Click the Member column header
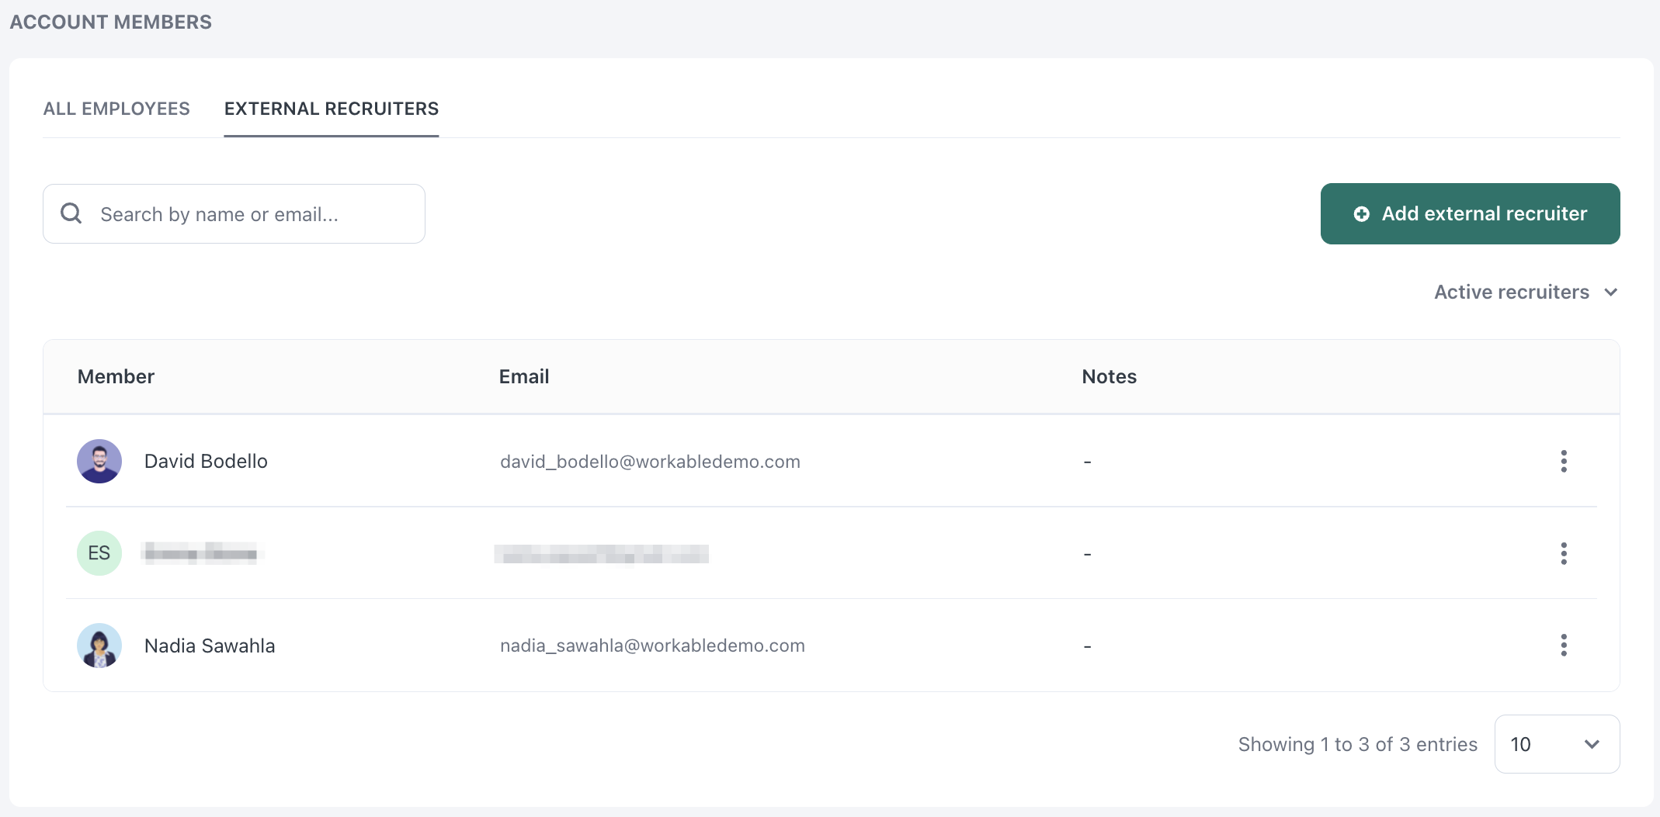The height and width of the screenshot is (817, 1660). click(116, 376)
